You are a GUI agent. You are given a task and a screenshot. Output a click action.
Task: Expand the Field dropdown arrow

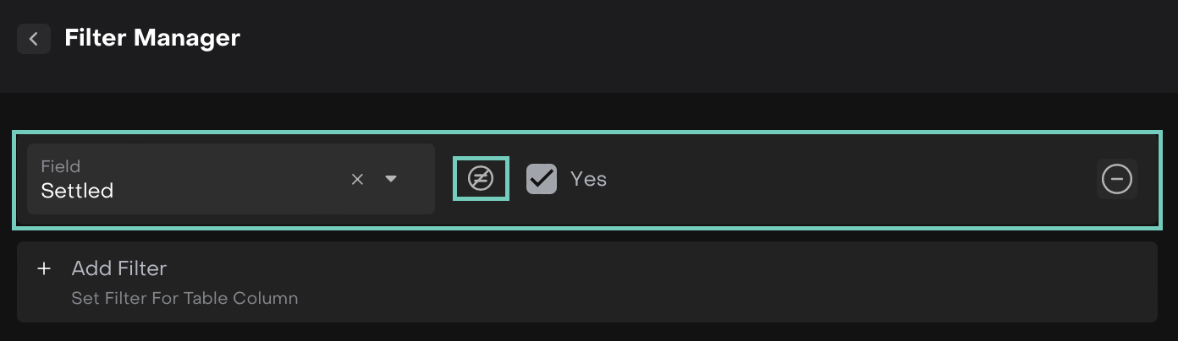(x=391, y=179)
